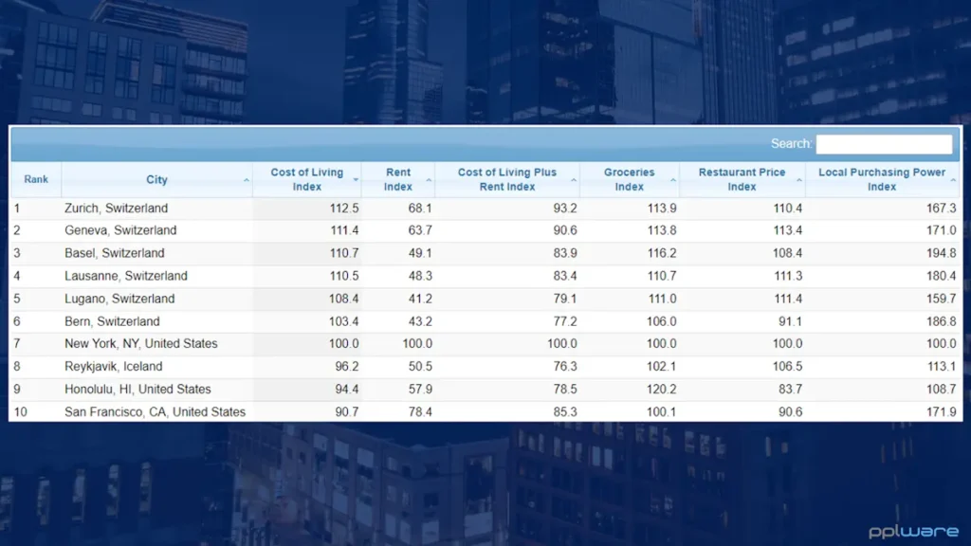Click the Cost of Living Index sort arrow

point(356,180)
